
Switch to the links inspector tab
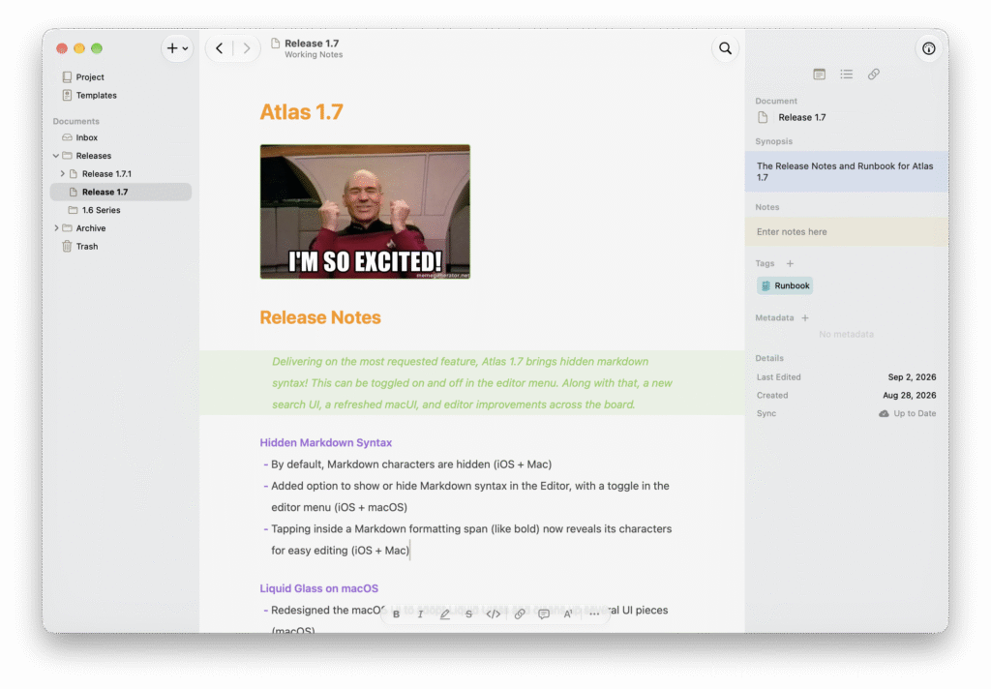(x=874, y=74)
